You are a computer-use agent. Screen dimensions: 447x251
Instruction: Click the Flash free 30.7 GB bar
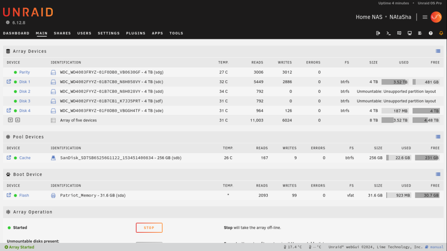point(427,196)
